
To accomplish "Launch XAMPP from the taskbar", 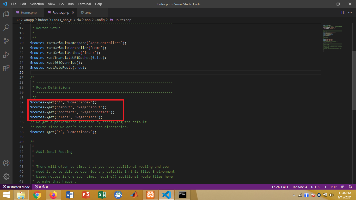I will coord(150,195).
